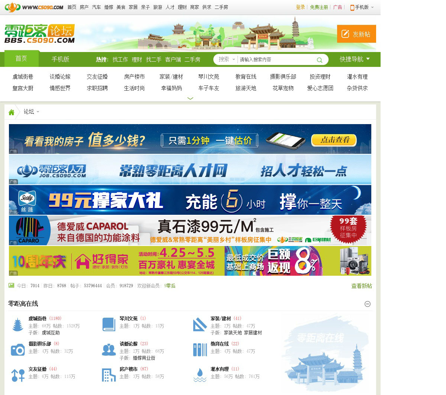The width and height of the screenshot is (446, 395).
Task: Open the 家装天地 sub-forum link
Action: [233, 333]
